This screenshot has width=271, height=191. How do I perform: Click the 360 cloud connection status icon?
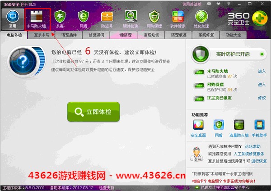196,187
